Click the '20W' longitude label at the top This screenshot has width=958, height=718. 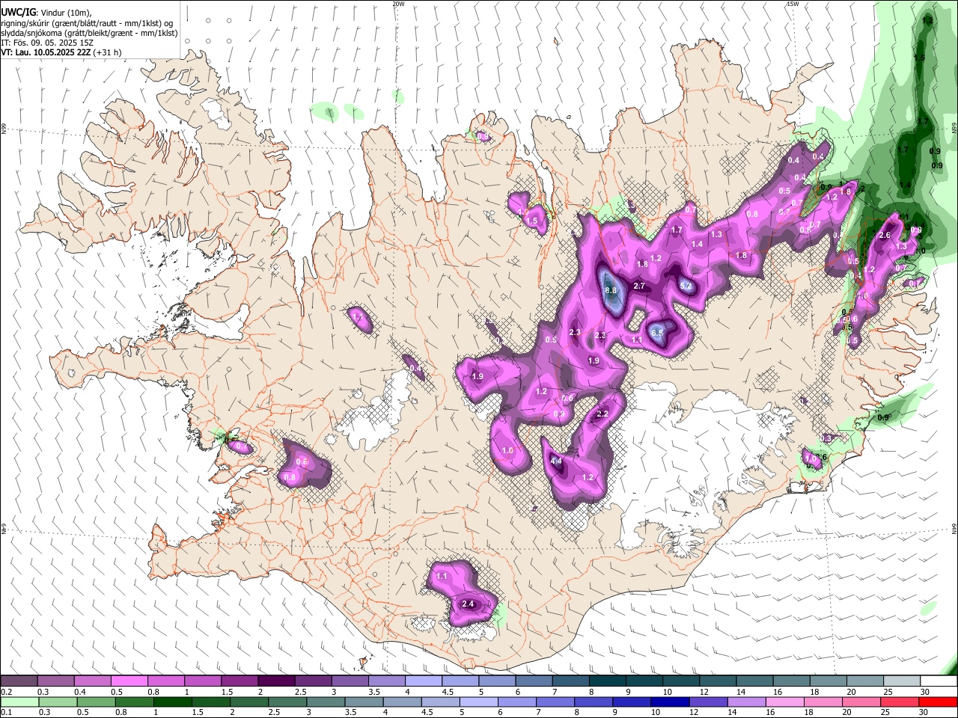coord(398,4)
